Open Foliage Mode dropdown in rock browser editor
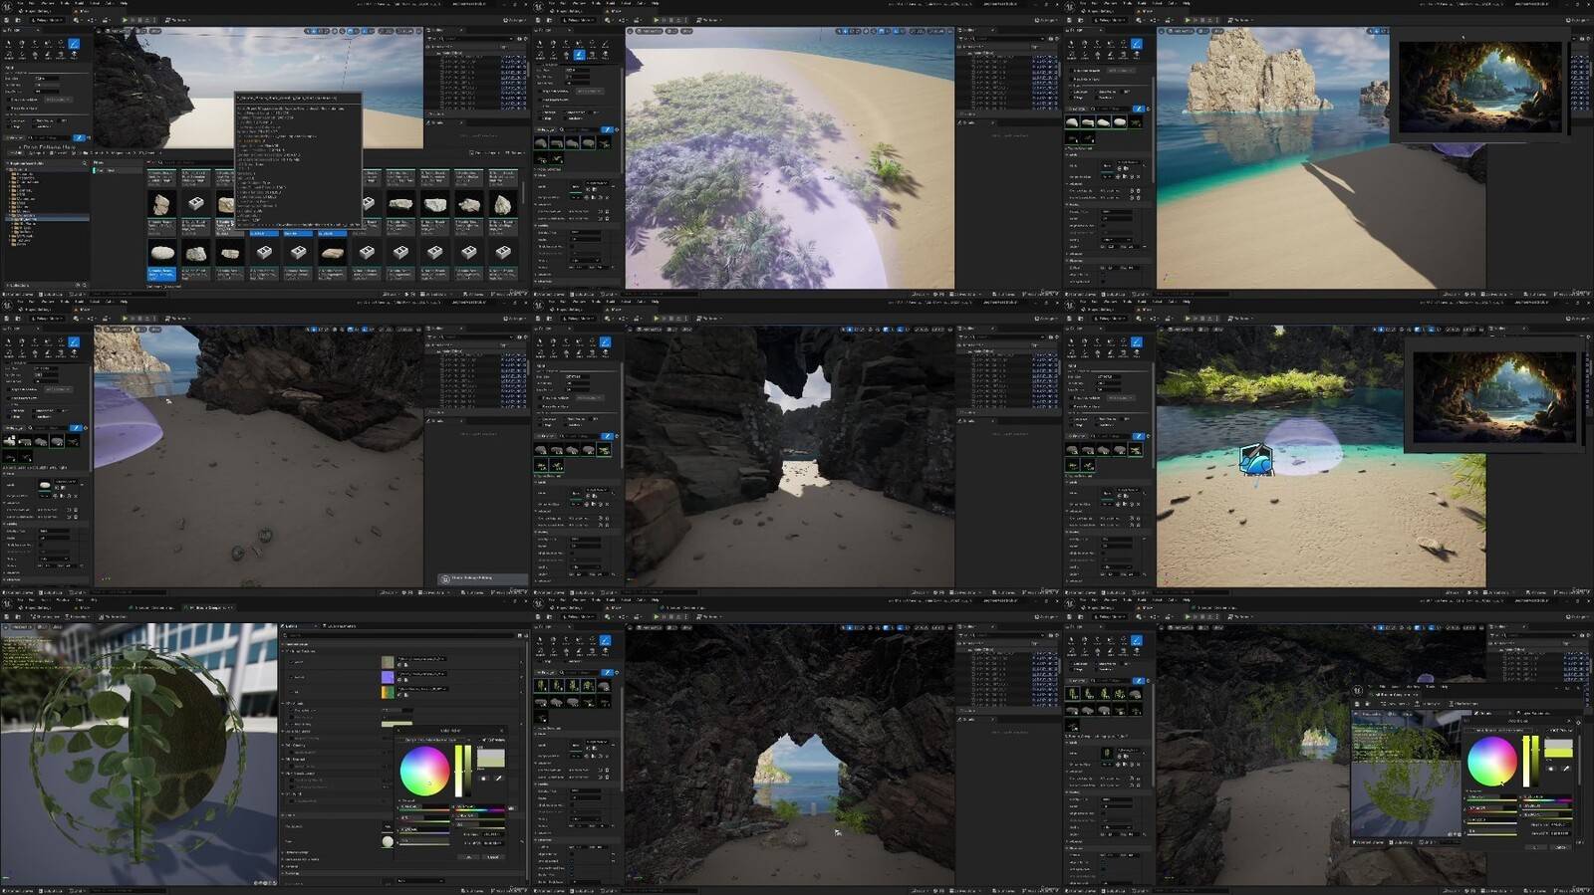 (x=45, y=20)
